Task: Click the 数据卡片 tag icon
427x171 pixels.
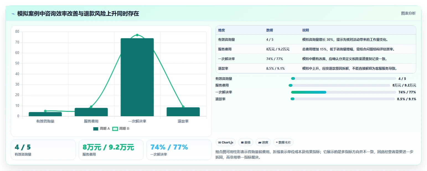Action: (277, 142)
